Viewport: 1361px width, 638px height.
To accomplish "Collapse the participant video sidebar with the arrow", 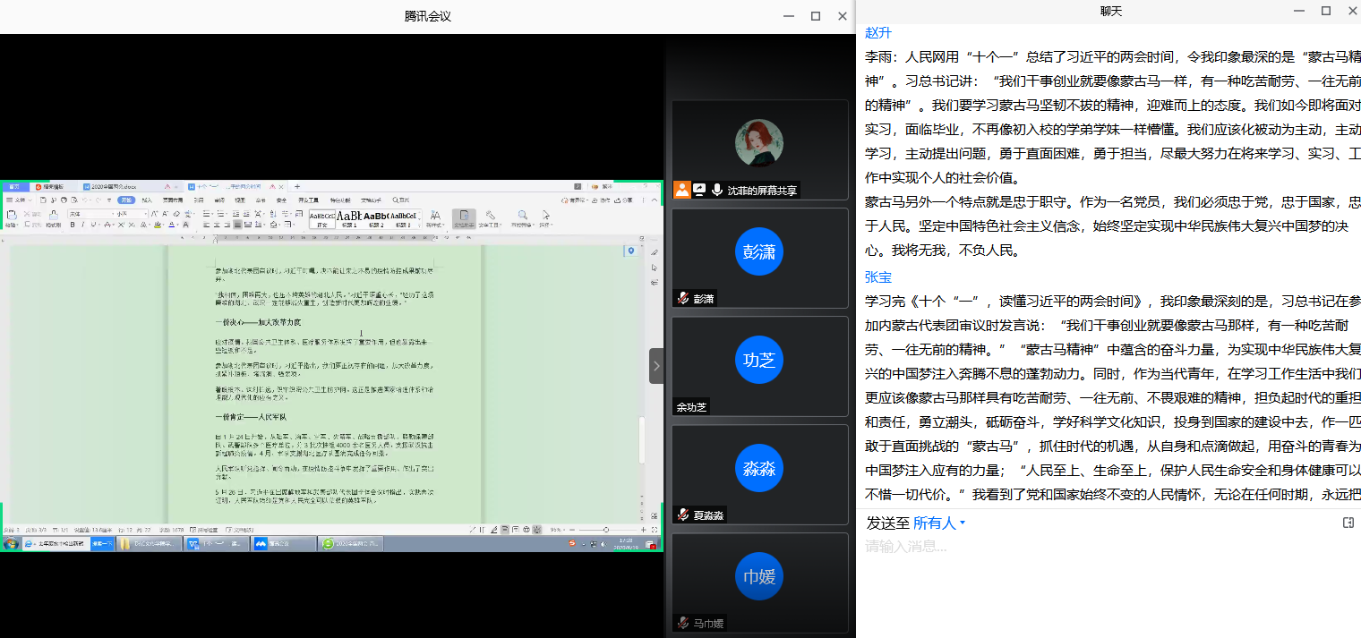I will 656,365.
